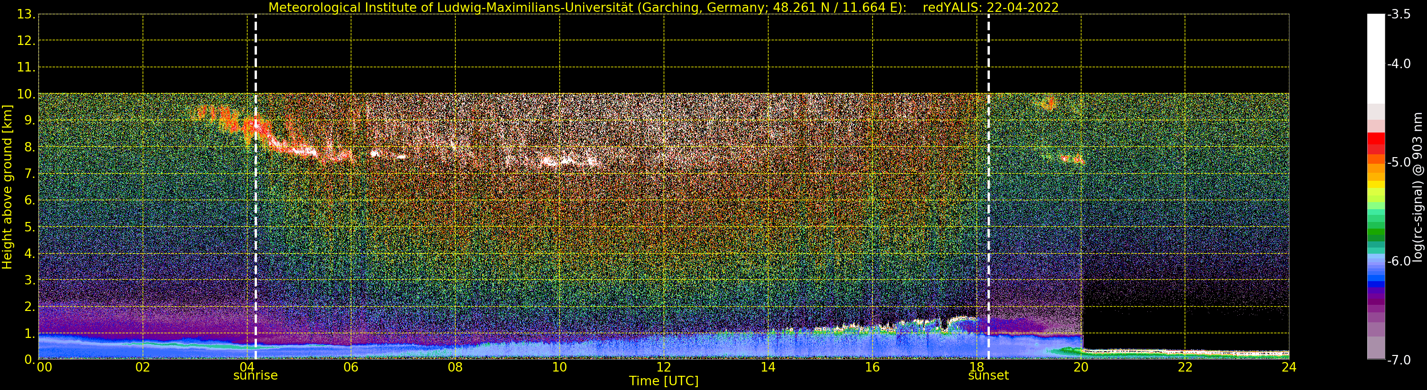
Task: Click the time axis tick '06'
Action: click(x=351, y=367)
